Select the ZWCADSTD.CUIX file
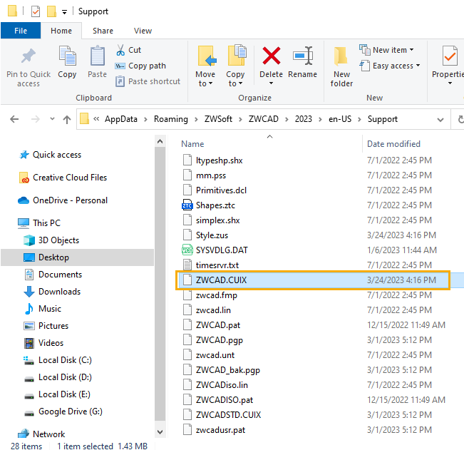Viewport: 464px width, 455px height. tap(228, 415)
